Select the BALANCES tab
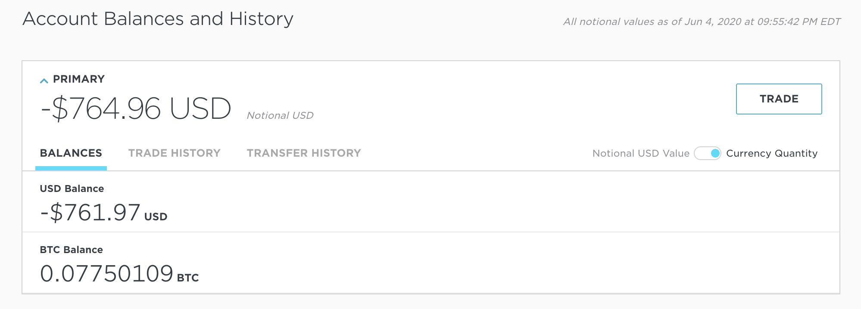Image resolution: width=861 pixels, height=309 pixels. [x=71, y=153]
